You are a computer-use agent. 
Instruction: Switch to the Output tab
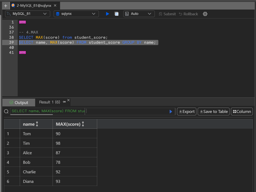pyautogui.click(x=19, y=103)
